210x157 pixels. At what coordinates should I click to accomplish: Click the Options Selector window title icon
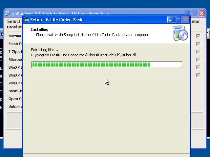8,13
